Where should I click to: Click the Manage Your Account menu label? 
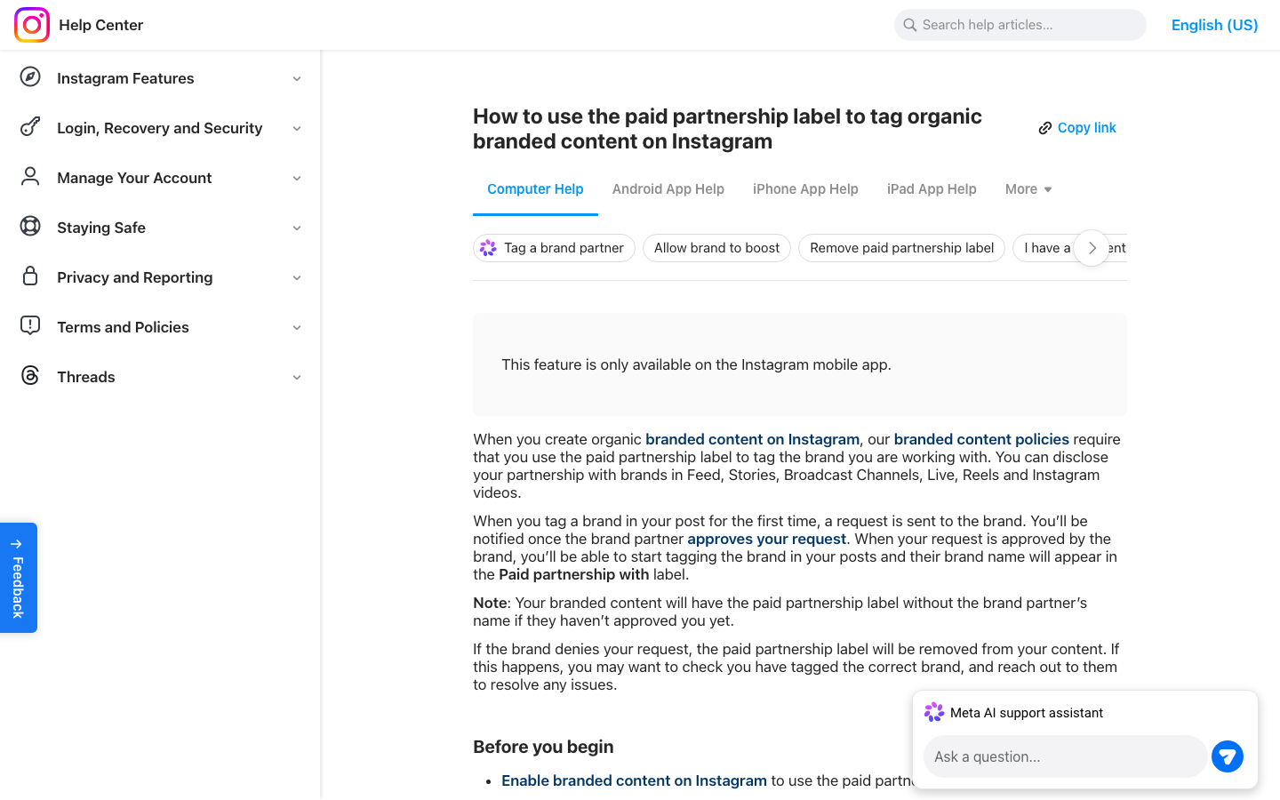(x=134, y=178)
